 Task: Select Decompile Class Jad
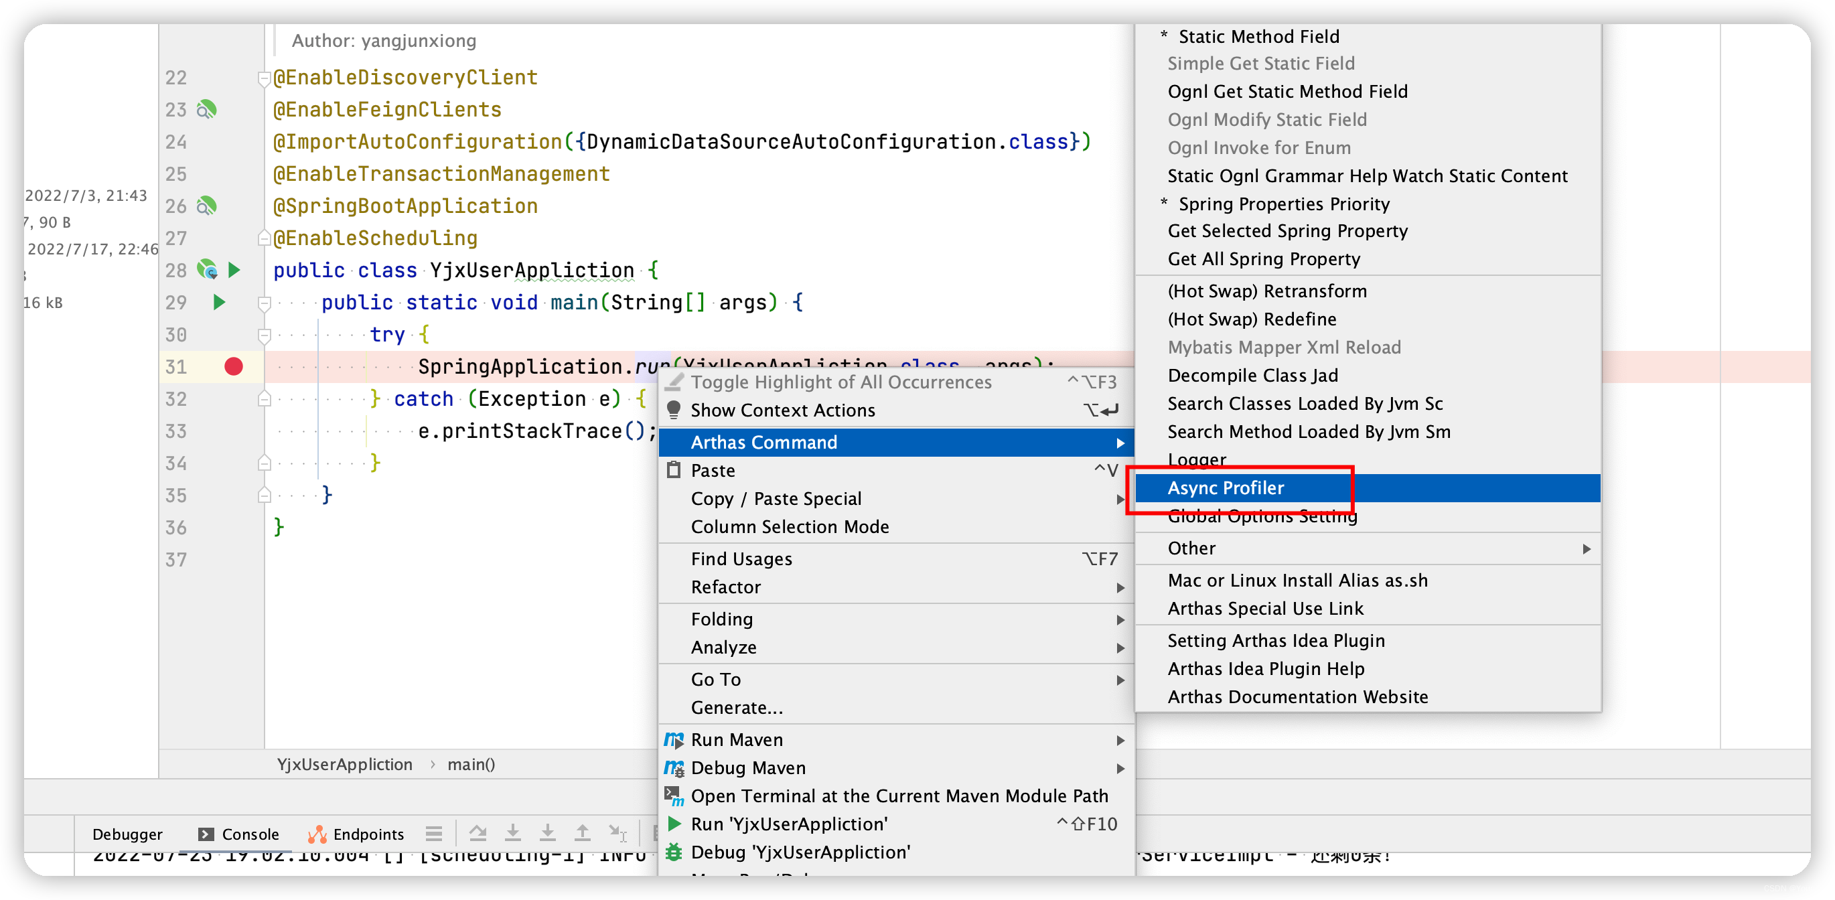click(x=1368, y=375)
